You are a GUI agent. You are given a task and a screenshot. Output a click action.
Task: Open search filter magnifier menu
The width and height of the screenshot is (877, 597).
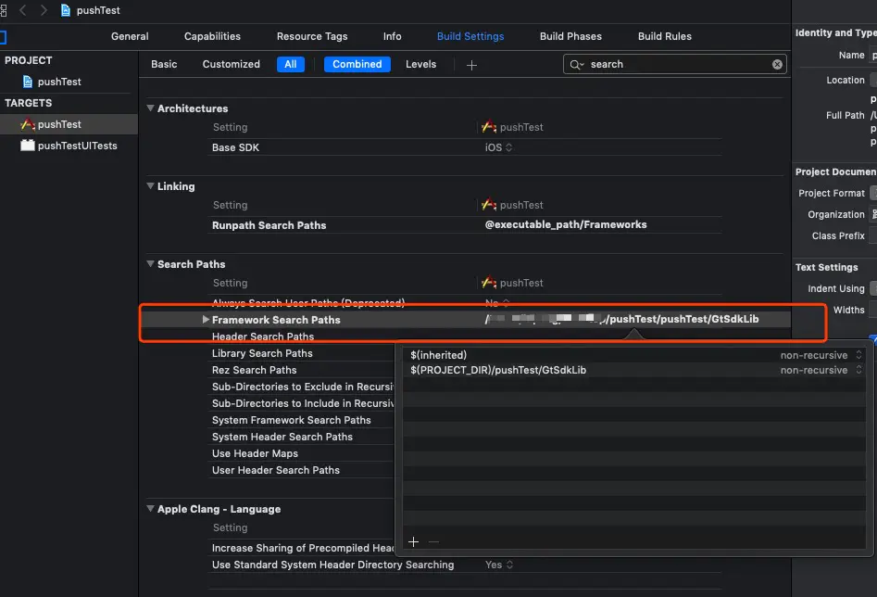pyautogui.click(x=577, y=64)
